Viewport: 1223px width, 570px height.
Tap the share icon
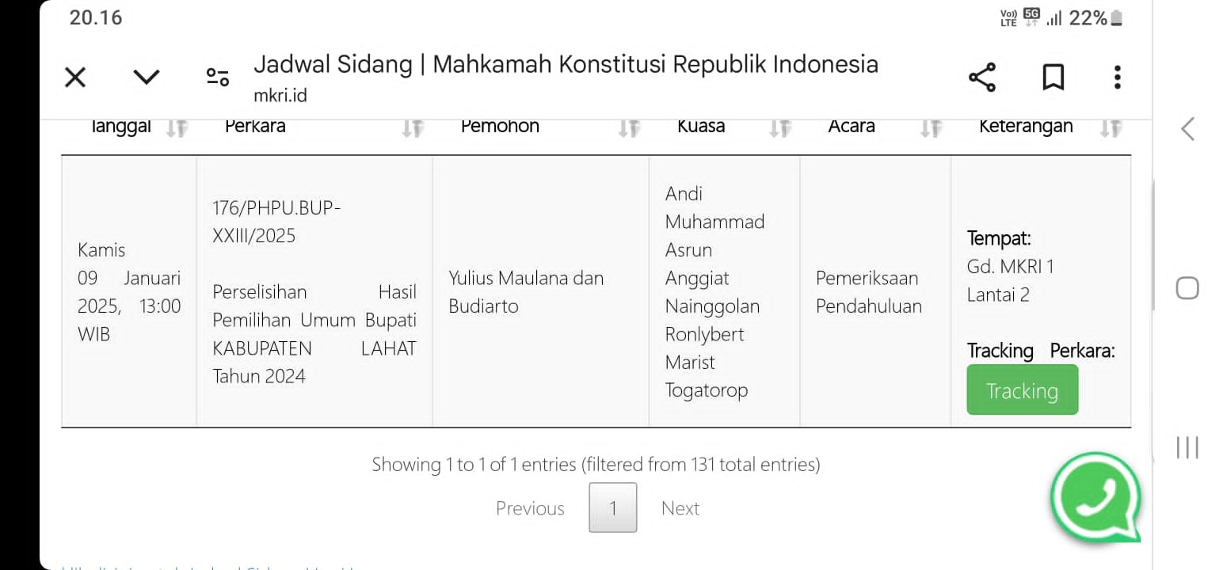click(982, 78)
